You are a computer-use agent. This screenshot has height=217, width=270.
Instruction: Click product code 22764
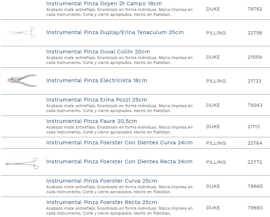coord(255,143)
